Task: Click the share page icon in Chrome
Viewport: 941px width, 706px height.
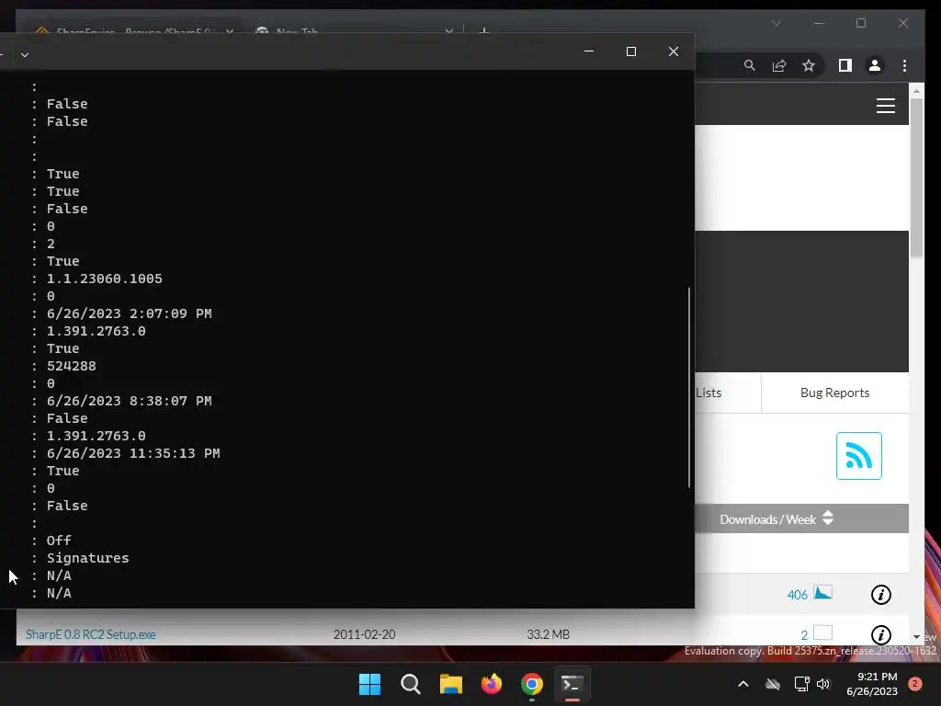Action: point(779,65)
